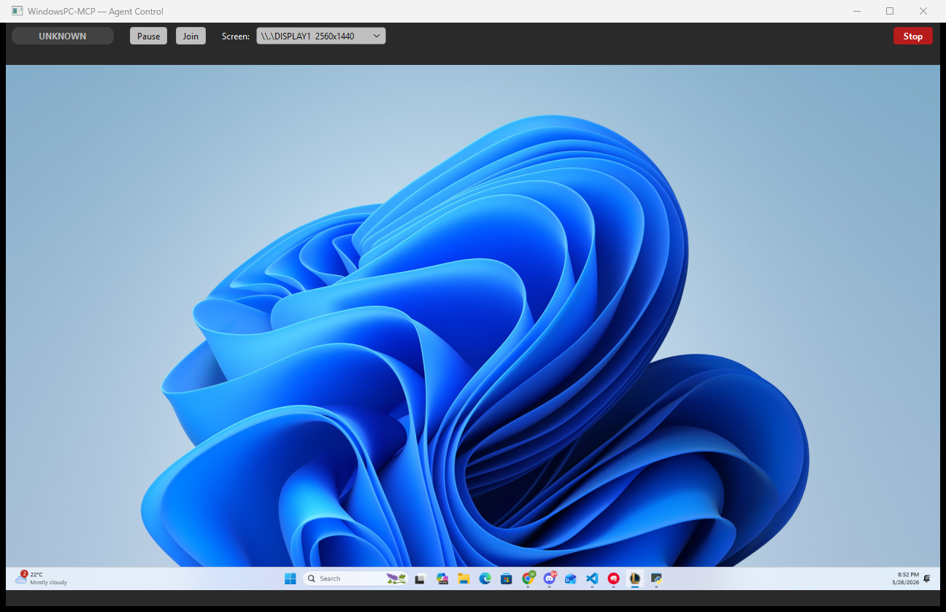Viewport: 946px width, 612px height.
Task: Open Google Chrome from the taskbar
Action: (528, 578)
